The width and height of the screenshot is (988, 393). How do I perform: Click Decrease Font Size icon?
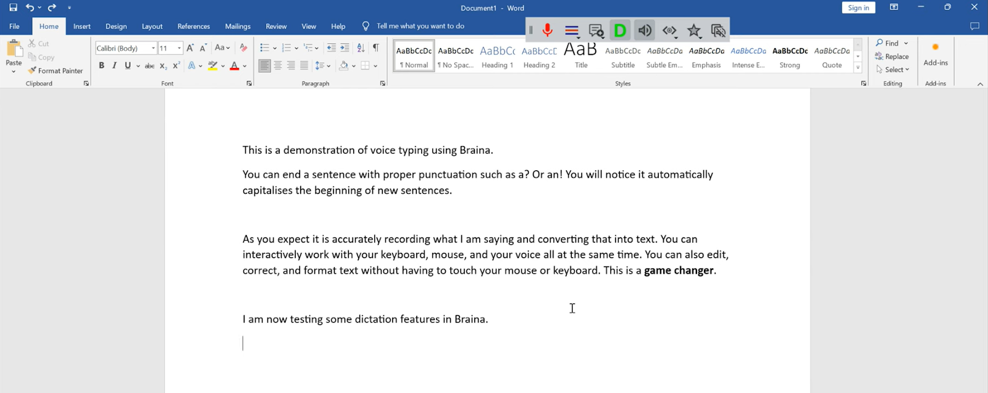(x=203, y=48)
